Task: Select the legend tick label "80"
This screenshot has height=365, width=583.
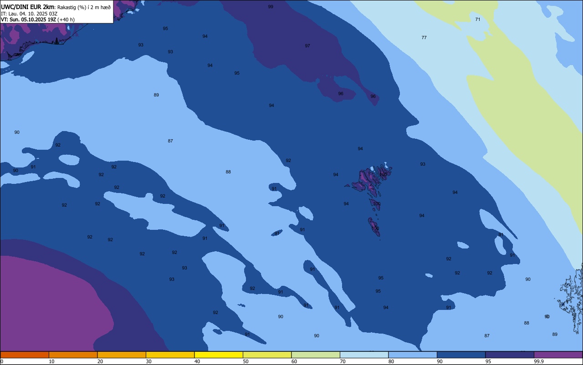Action: [391, 361]
